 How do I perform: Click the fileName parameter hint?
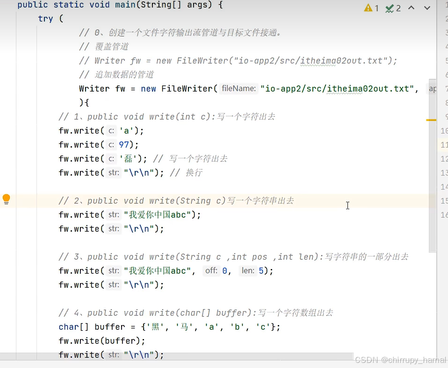coord(238,88)
